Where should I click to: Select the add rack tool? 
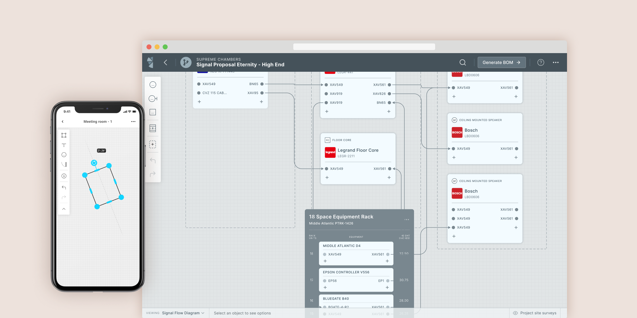(x=153, y=128)
